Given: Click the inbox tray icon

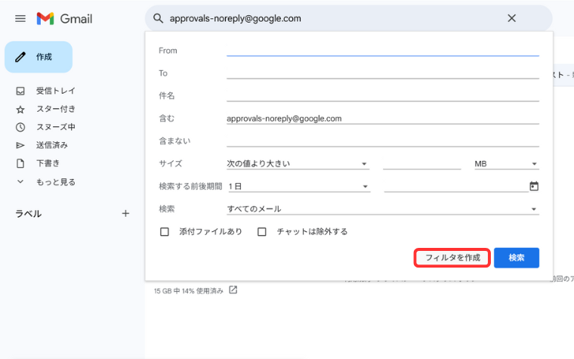Looking at the screenshot, I should 20,91.
